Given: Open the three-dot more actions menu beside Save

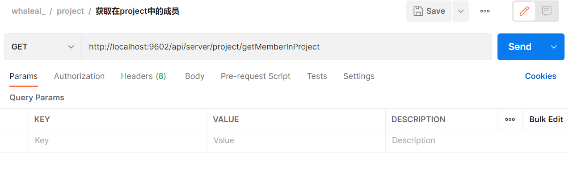Looking at the screenshot, I should click(x=485, y=11).
